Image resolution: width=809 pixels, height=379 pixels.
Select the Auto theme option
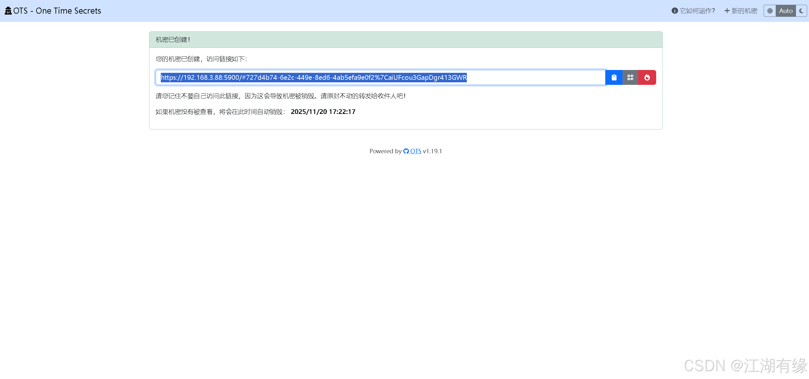786,11
